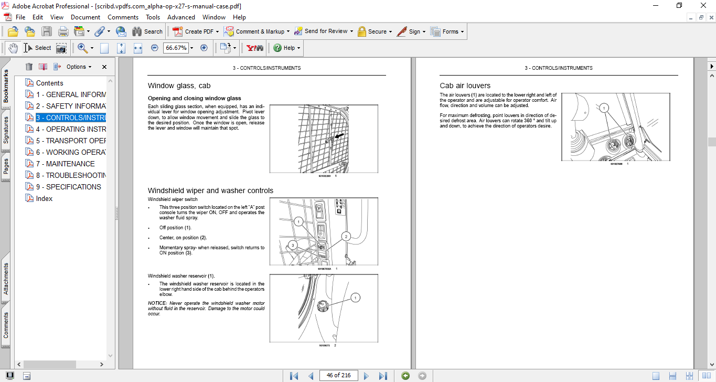The width and height of the screenshot is (716, 382).
Task: Select the Hand tool
Action: pos(13,48)
